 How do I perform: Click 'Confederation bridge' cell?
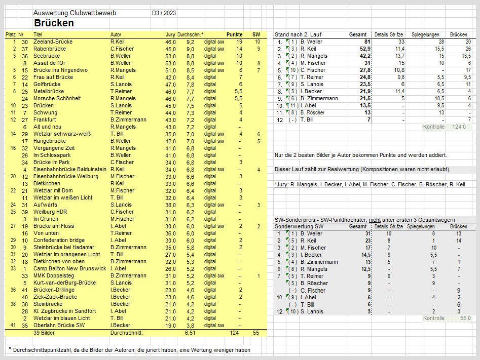pyautogui.click(x=59, y=240)
